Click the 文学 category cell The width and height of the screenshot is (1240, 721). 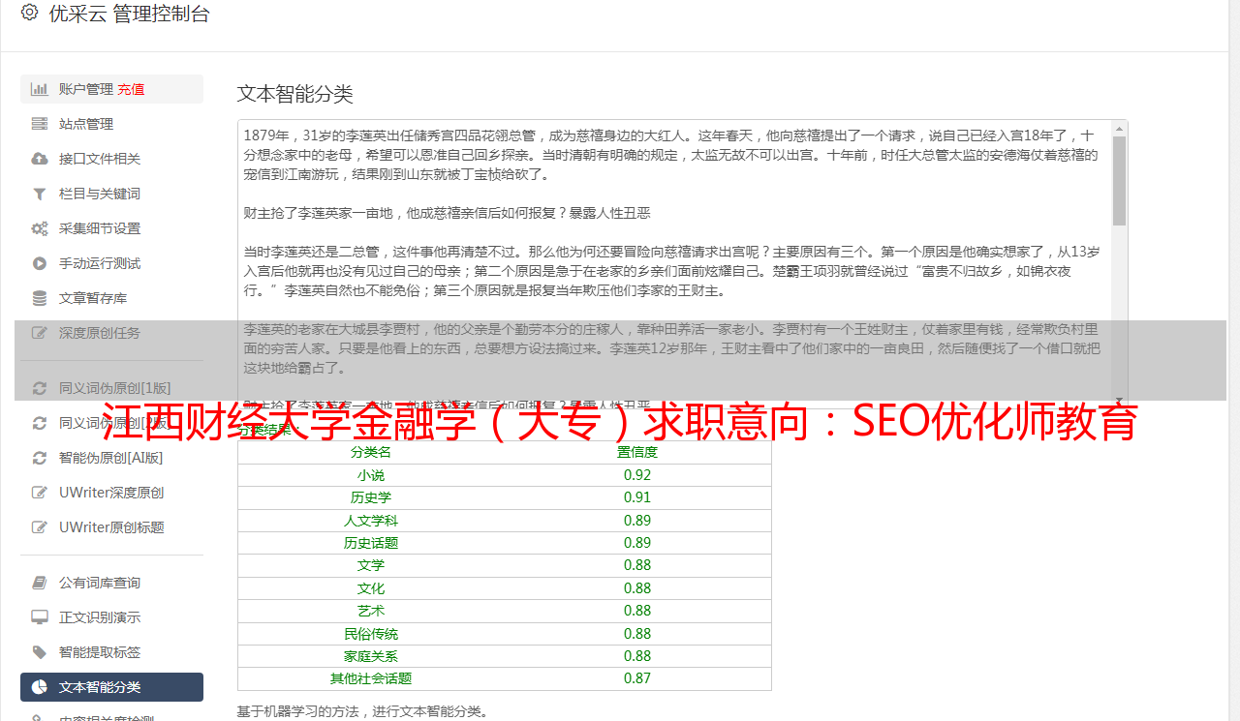tap(371, 565)
